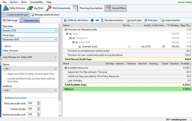
Task: Open the Key Risks section
Action: (35, 8)
